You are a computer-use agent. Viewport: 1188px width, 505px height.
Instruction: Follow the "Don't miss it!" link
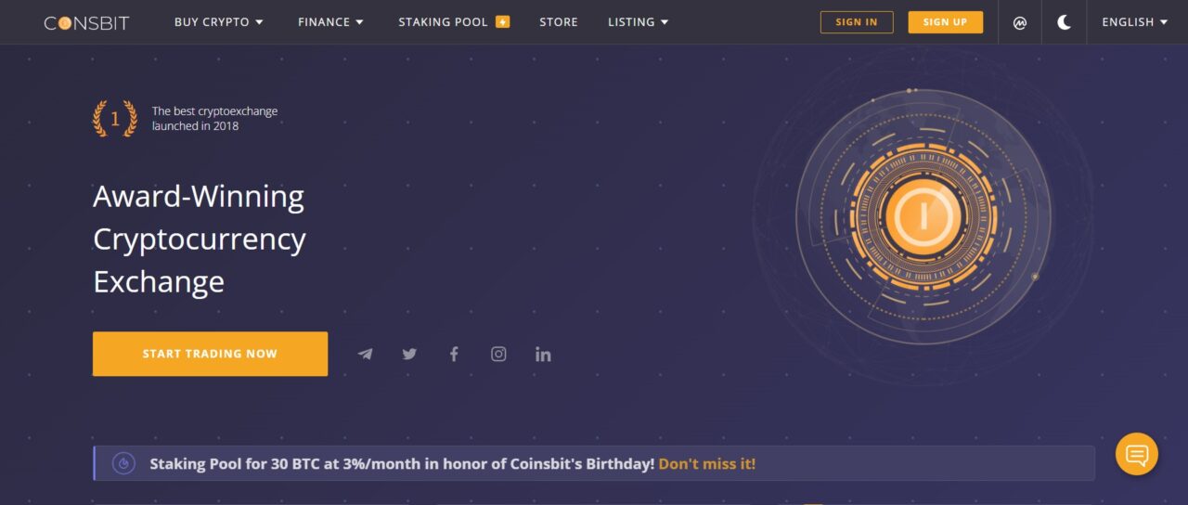pyautogui.click(x=707, y=463)
